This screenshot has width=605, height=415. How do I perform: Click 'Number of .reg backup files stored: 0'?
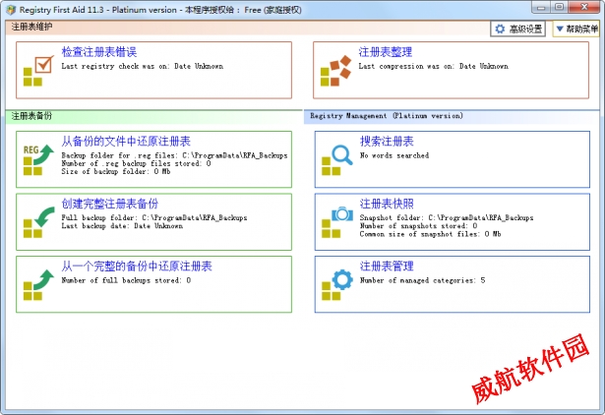pos(136,163)
